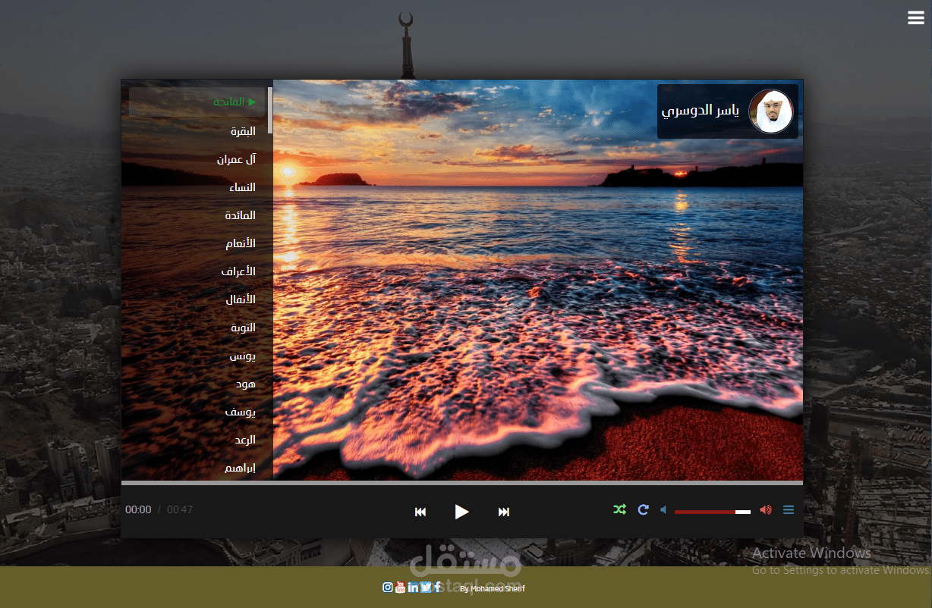Image resolution: width=932 pixels, height=608 pixels.
Task: Click the 00:47 total duration
Action: pyautogui.click(x=180, y=509)
